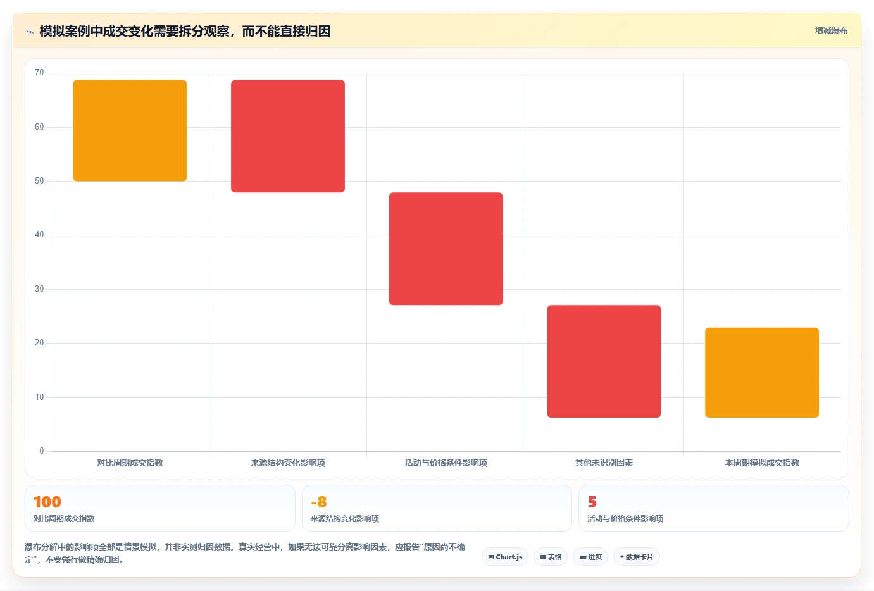Click the footnote text starting 瀑布分解中的影响项
Image resolution: width=874 pixels, height=591 pixels.
pyautogui.click(x=245, y=553)
